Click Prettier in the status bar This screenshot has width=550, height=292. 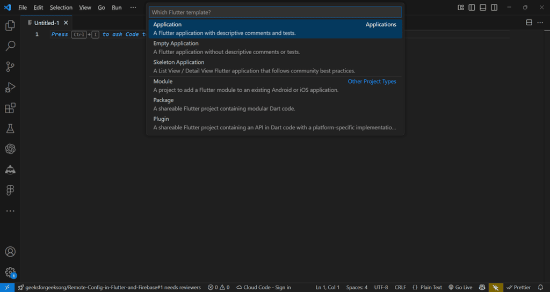518,288
